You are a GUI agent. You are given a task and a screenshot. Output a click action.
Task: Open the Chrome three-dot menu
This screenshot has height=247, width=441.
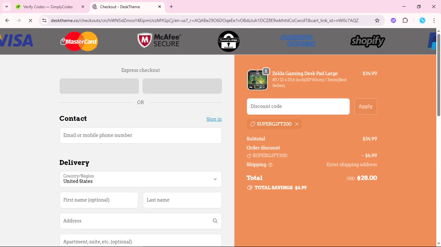(x=434, y=20)
